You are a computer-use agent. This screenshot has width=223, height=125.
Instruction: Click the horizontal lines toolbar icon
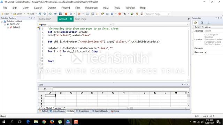click(87, 14)
